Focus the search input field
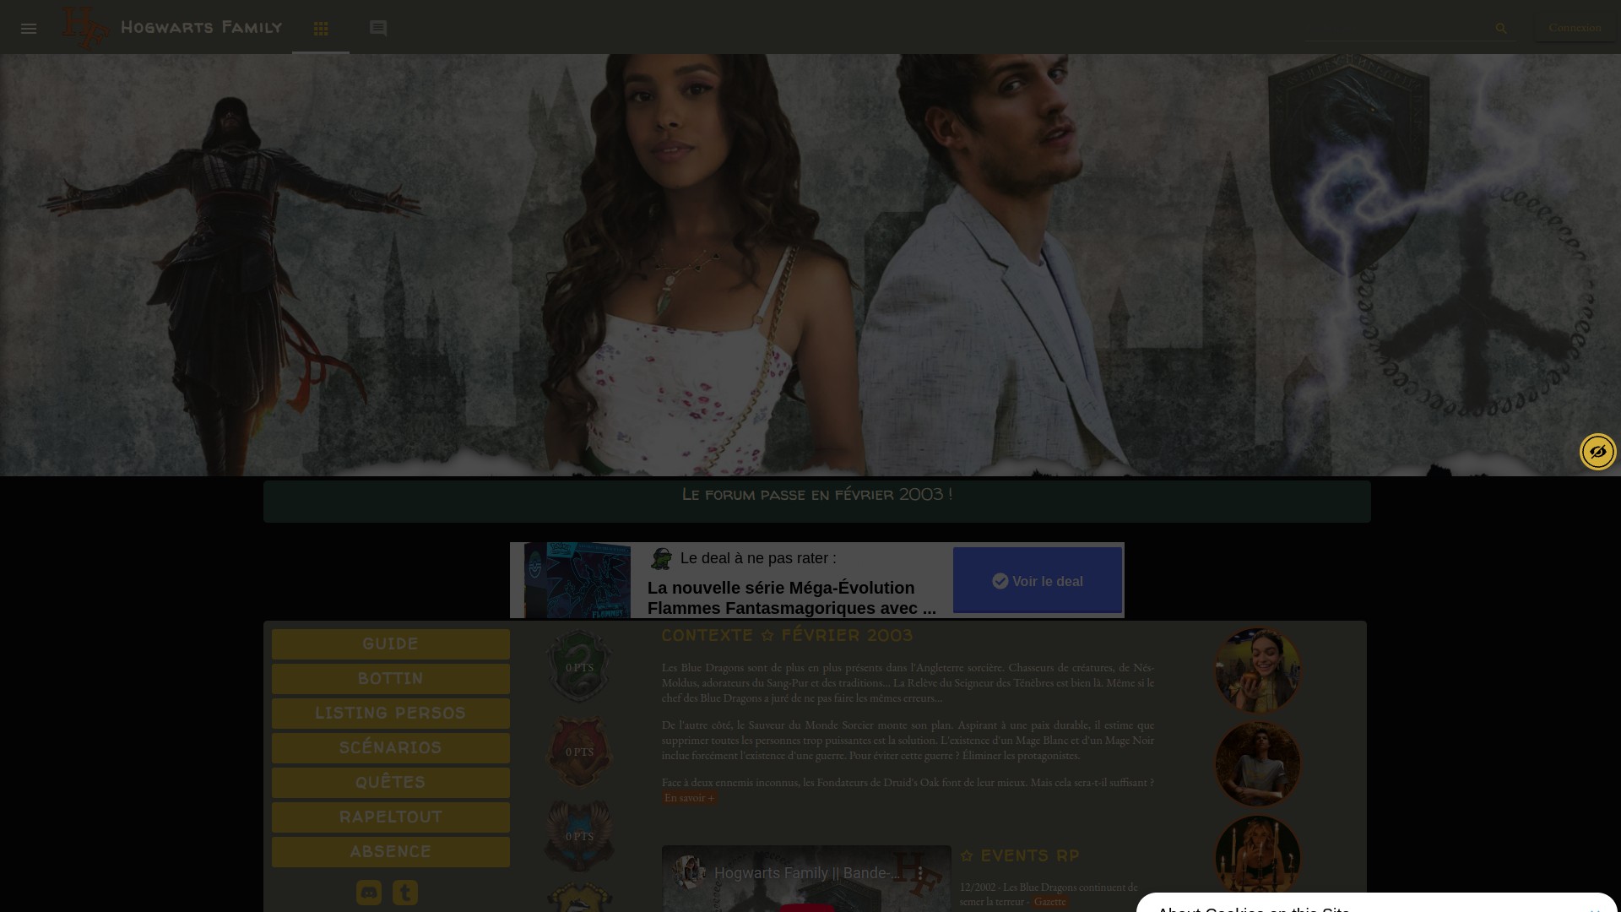The image size is (1621, 912). (x=1397, y=29)
